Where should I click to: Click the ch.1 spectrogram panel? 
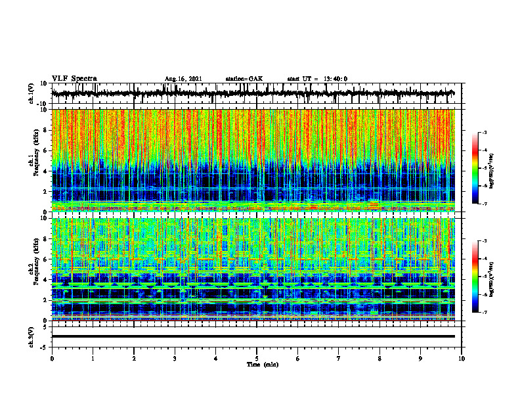[253, 160]
